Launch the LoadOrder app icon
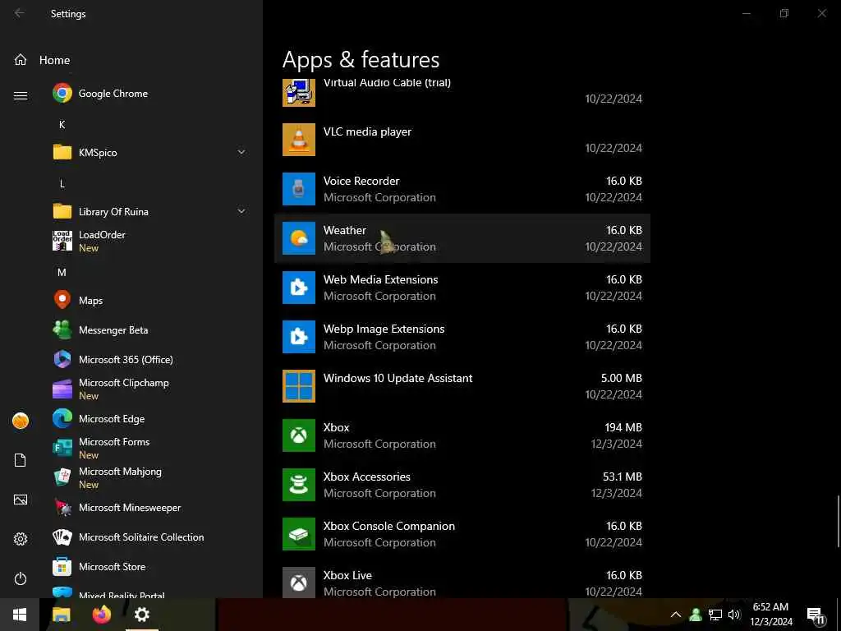Screen dimensions: 841x631 pyautogui.click(x=62, y=241)
